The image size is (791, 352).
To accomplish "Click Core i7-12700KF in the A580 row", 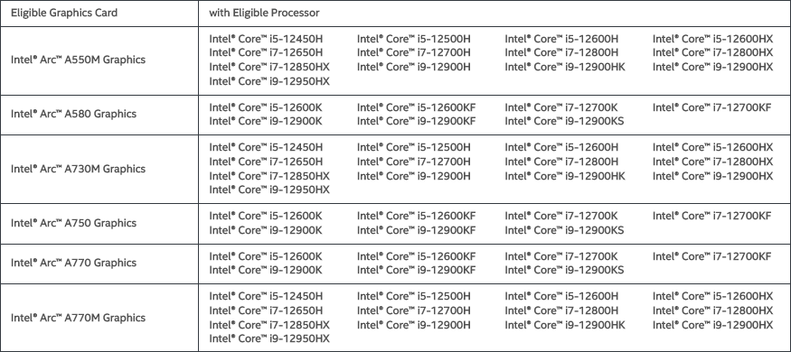I will pos(711,107).
